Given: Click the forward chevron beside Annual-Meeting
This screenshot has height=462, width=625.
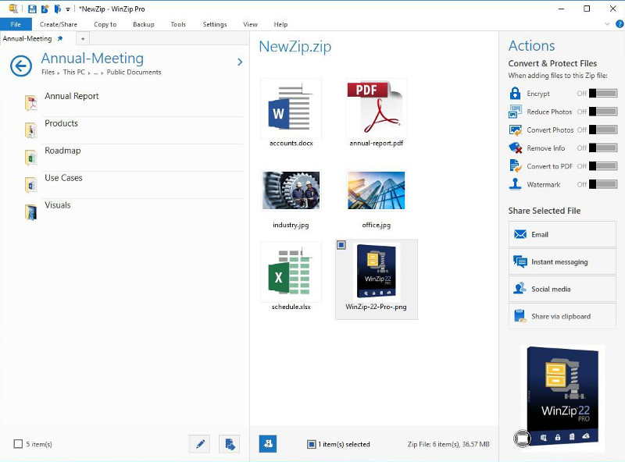Looking at the screenshot, I should click(240, 62).
